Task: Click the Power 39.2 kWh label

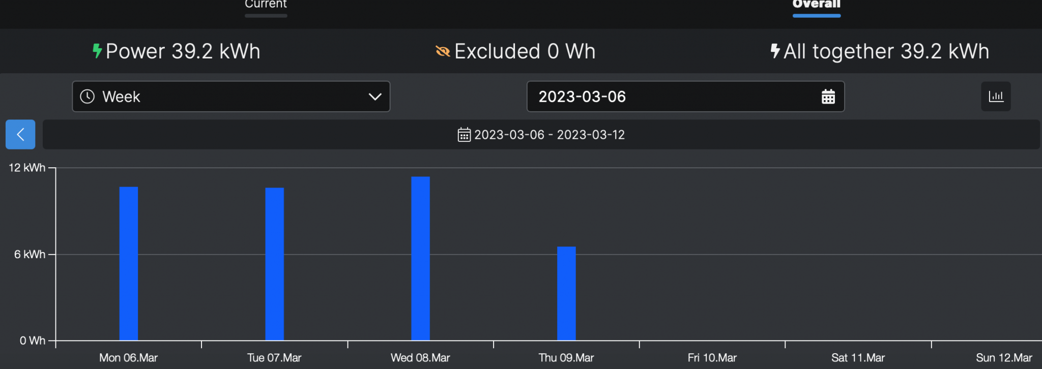Action: (183, 51)
